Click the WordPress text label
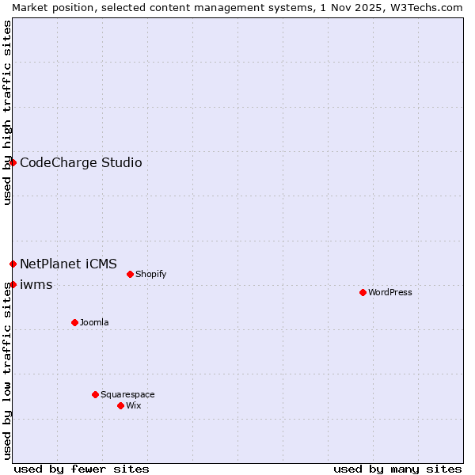Image resolution: width=475 pixels, height=475 pixels. (390, 292)
